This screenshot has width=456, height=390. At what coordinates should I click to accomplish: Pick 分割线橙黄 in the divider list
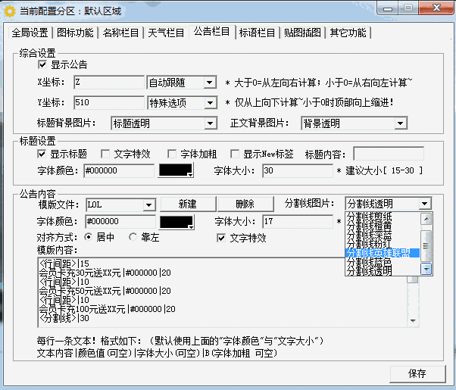(383, 226)
